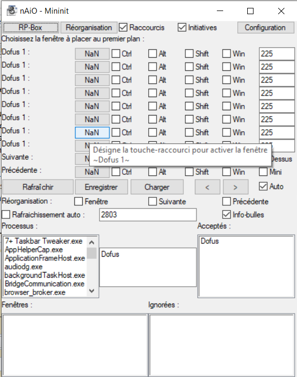Enable the Rafraichissement auto checkbox
The height and width of the screenshot is (377, 297).
(6, 214)
